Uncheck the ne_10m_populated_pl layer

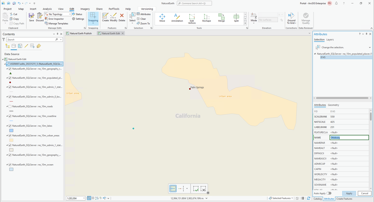click(10, 78)
